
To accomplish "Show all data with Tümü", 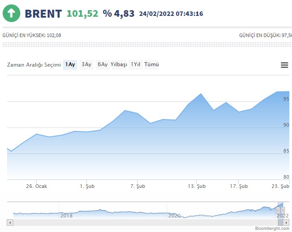I will (151, 64).
